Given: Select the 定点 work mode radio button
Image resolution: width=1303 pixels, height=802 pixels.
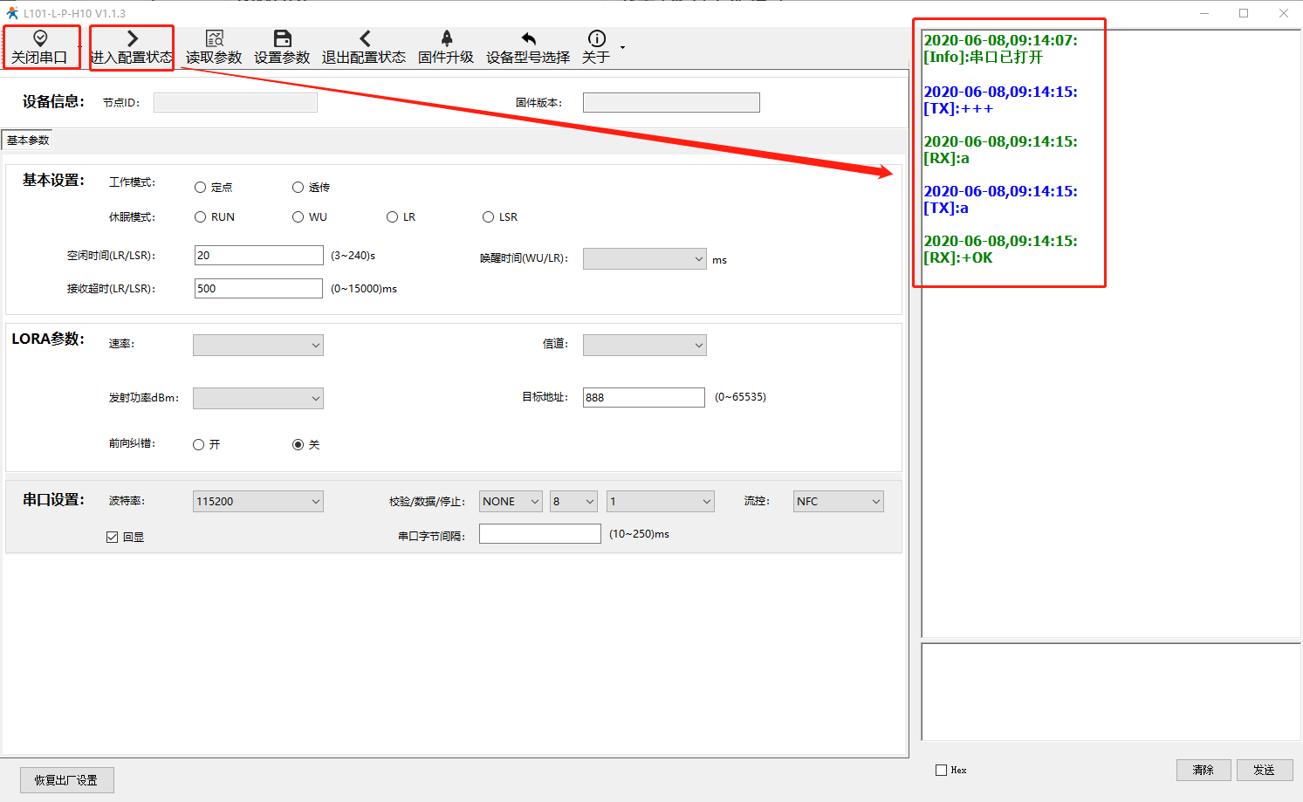Looking at the screenshot, I should coord(201,188).
